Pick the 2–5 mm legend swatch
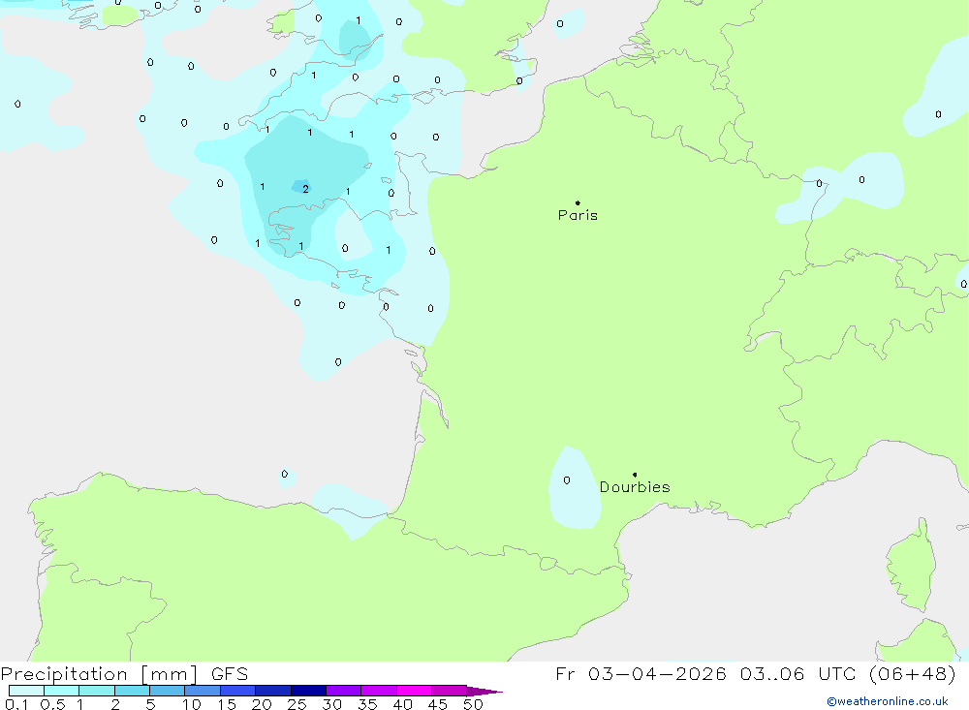 click(132, 691)
